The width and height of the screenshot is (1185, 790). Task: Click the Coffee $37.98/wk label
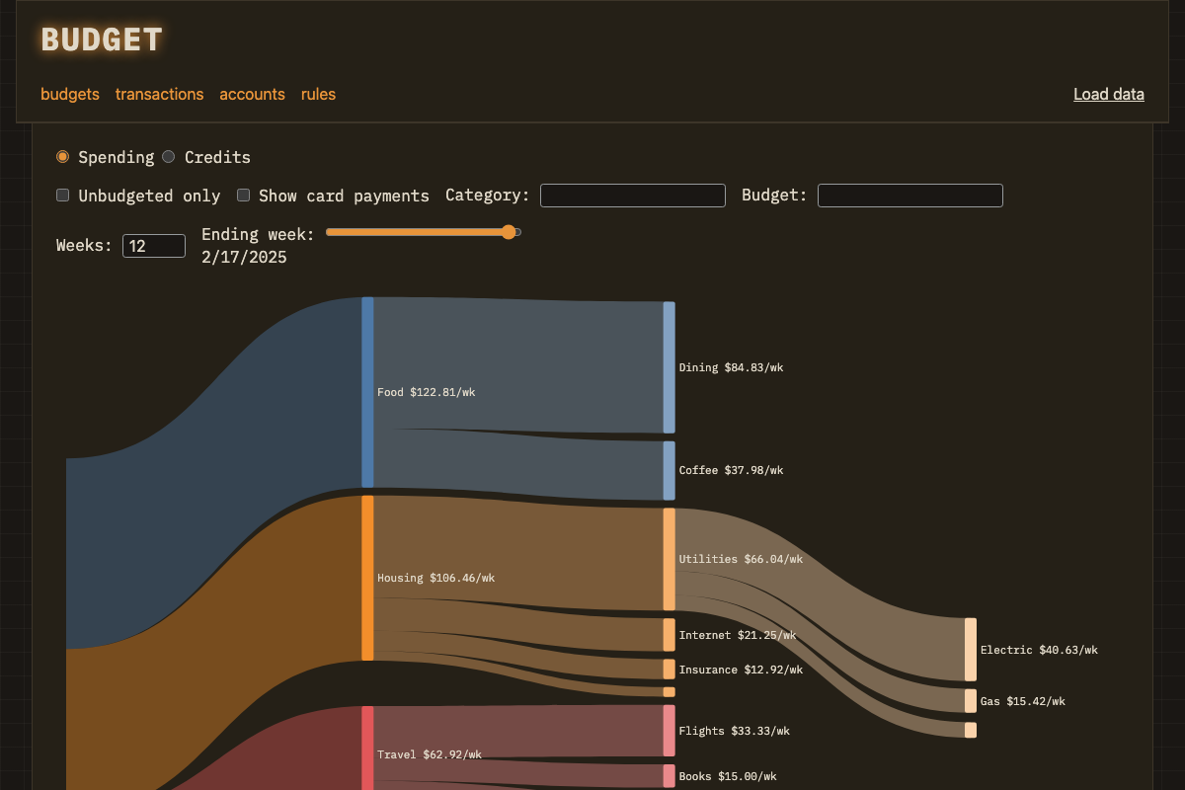[x=732, y=470]
